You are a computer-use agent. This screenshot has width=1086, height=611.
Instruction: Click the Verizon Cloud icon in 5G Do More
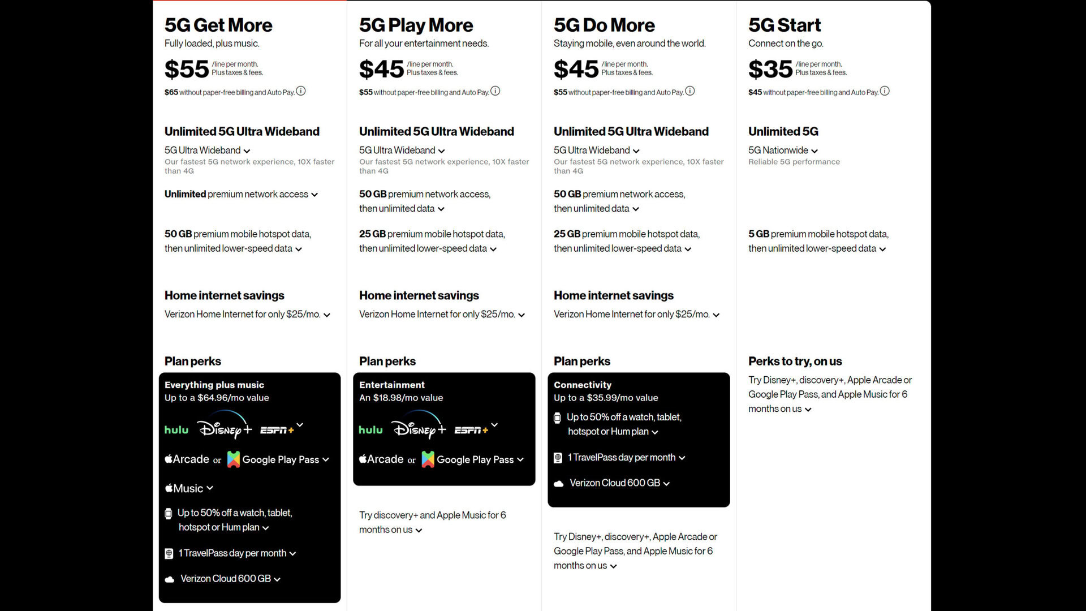click(x=559, y=483)
